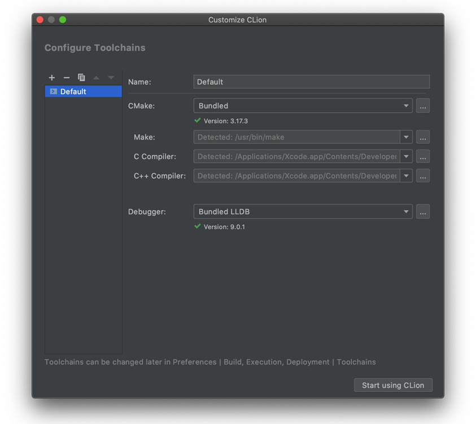Screen dimensions: 476x424
Task: Expand the C++ Compiler dropdown
Action: pyautogui.click(x=406, y=176)
